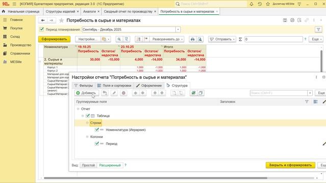The height and width of the screenshot is (183, 326).
Task: Click the group icon next to Добавить
Action: click(x=105, y=93)
